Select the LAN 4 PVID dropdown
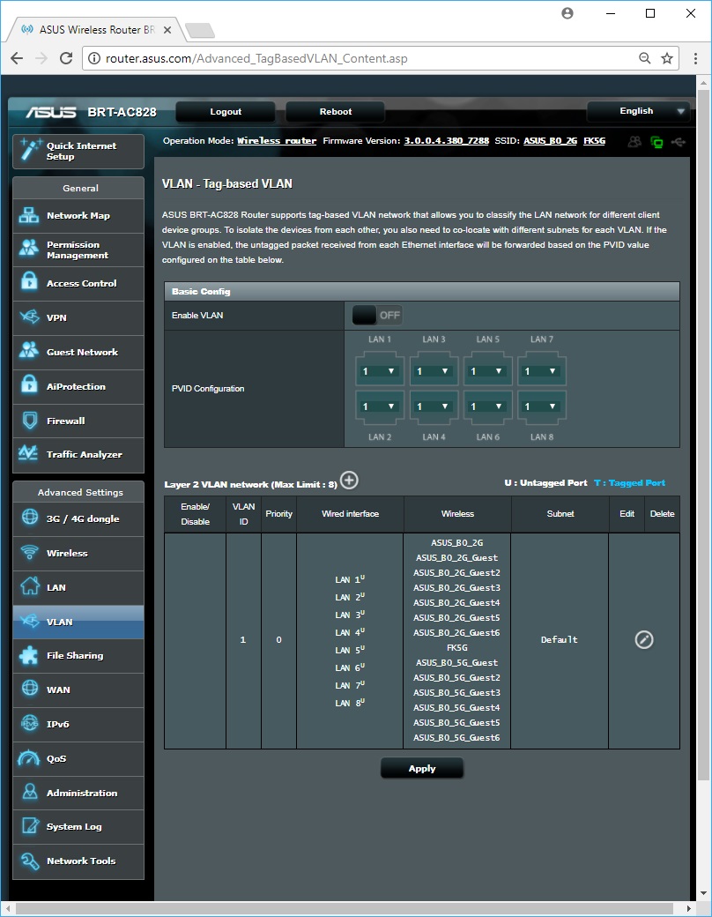Image resolution: width=712 pixels, height=917 pixels. coord(434,406)
